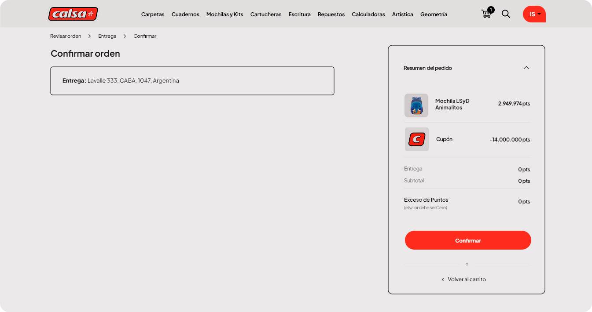Screen dimensions: 592x312
Task: Click the Volver al carrito link
Action: (466, 279)
